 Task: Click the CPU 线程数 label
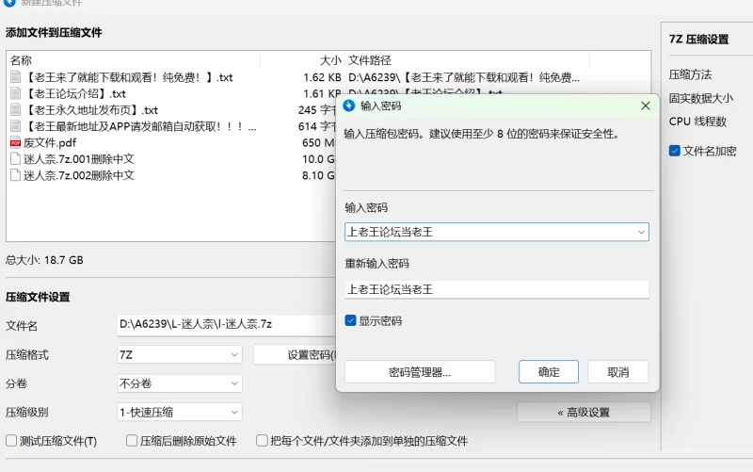[x=697, y=122]
